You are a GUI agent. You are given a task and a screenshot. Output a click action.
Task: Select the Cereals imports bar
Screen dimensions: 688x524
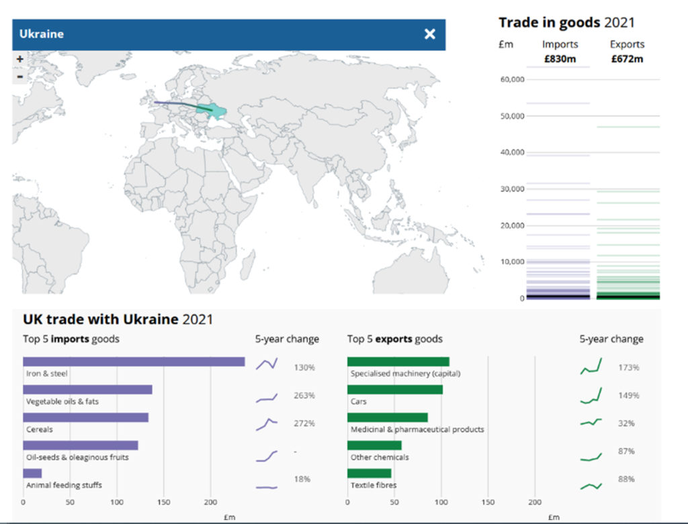[85, 417]
